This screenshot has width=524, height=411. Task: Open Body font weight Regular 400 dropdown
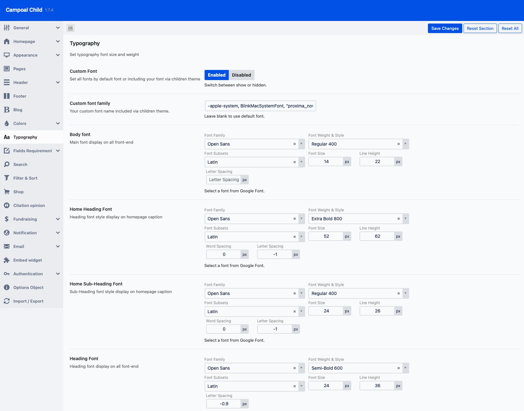click(x=405, y=144)
